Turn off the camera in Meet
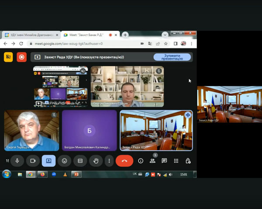 click(x=33, y=161)
